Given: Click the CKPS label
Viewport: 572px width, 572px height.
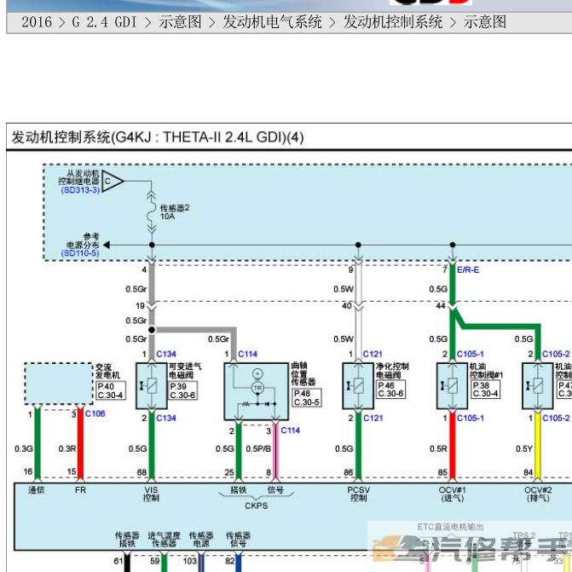Looking at the screenshot, I should 256,506.
